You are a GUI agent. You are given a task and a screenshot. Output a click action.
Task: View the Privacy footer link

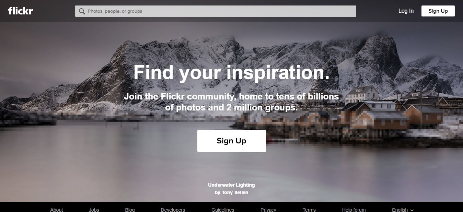[x=268, y=210]
